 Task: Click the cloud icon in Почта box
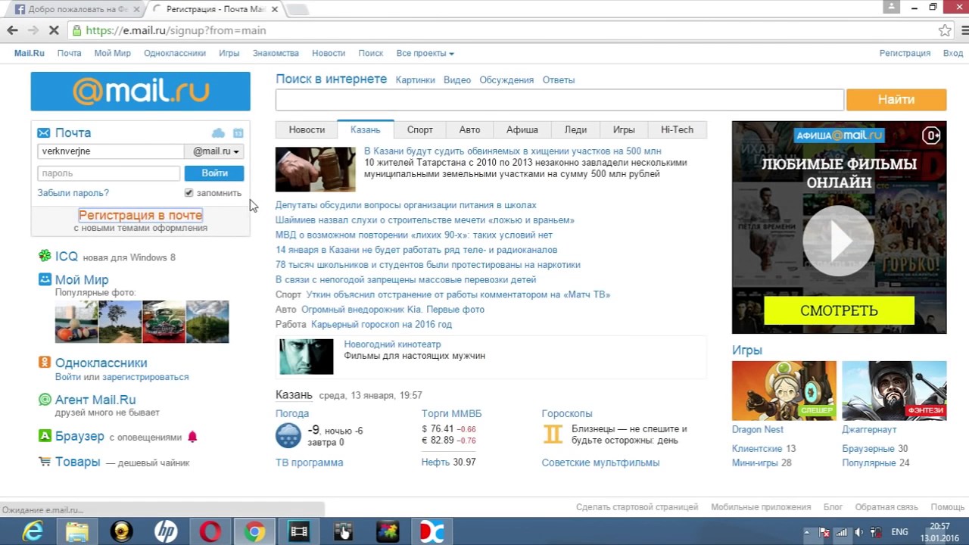(x=218, y=132)
